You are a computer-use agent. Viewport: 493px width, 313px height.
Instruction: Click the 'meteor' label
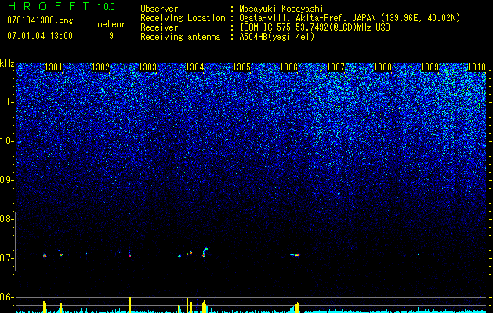pyautogui.click(x=111, y=24)
